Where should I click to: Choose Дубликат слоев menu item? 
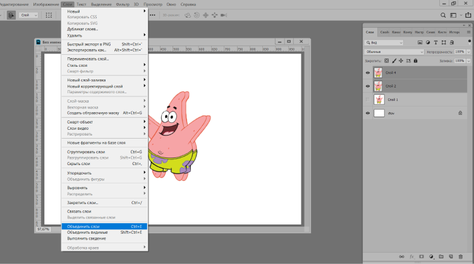click(104, 29)
